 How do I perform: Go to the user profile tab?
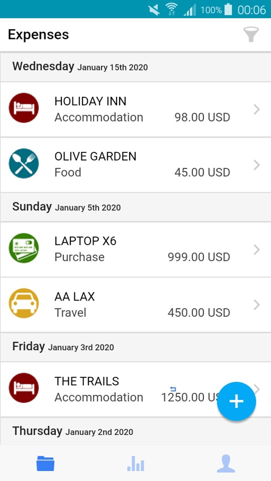226,464
